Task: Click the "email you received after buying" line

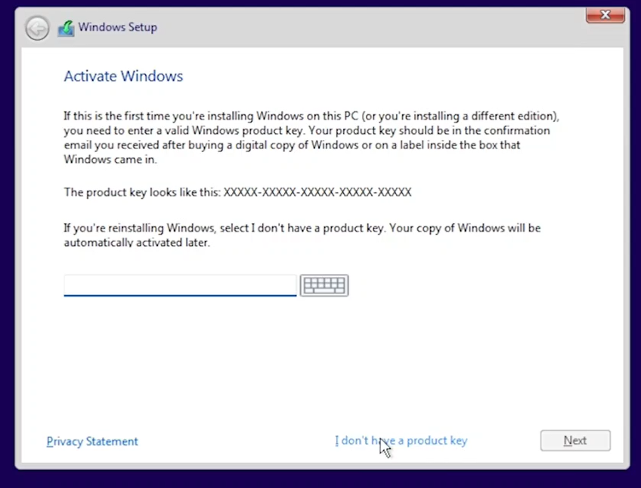Action: [292, 145]
